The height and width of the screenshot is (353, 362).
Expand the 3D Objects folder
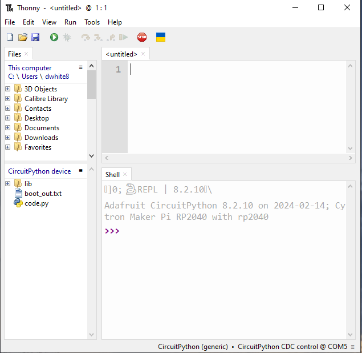(7, 89)
